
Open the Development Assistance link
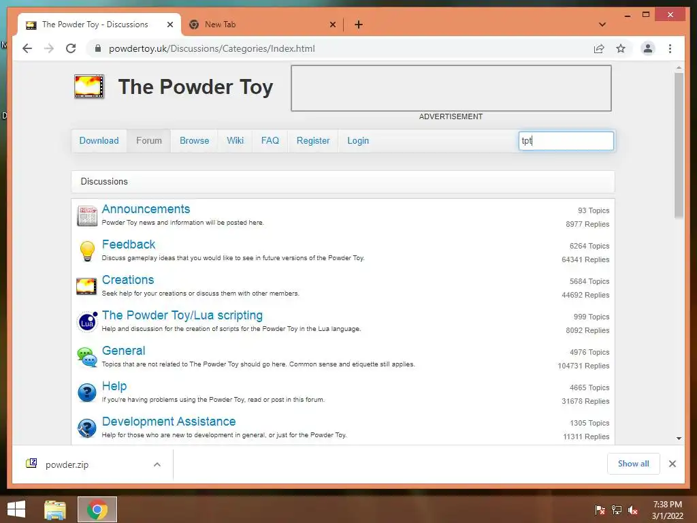point(169,421)
